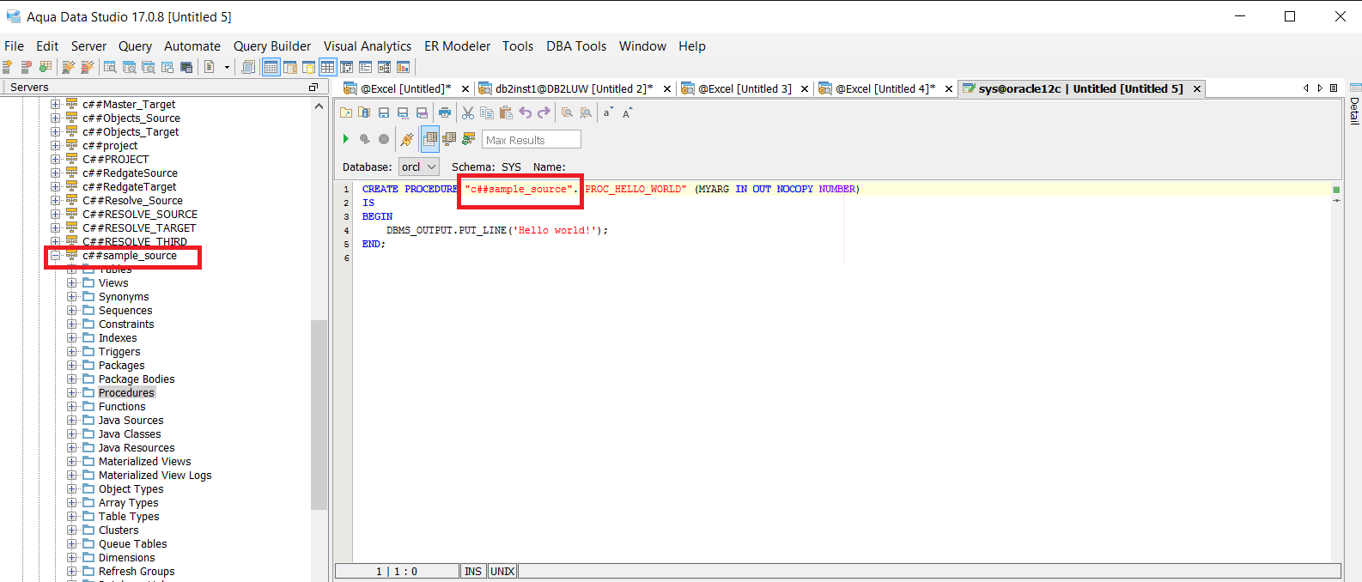This screenshot has height=582, width=1362.
Task: Toggle INS insert mode in status bar
Action: [473, 571]
